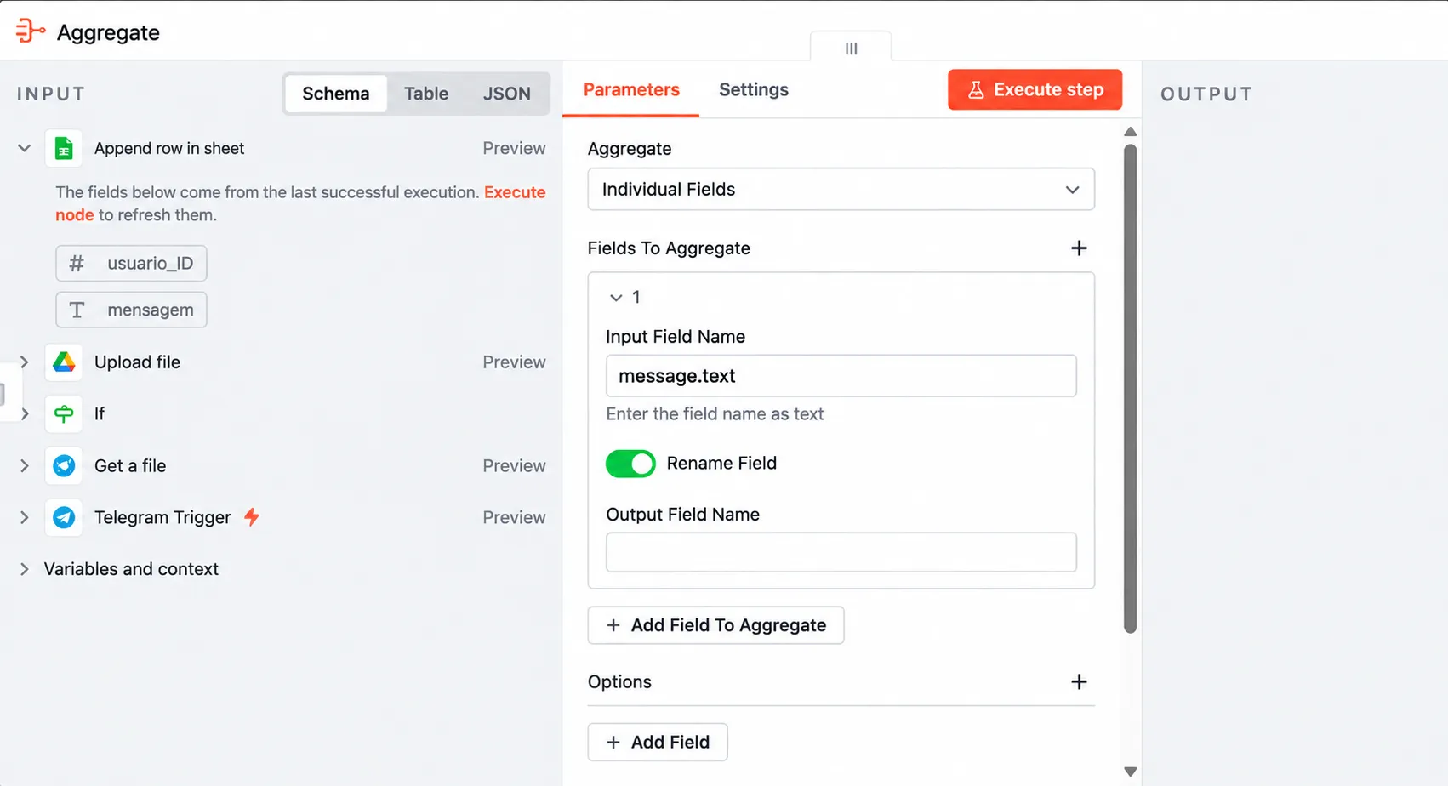Click the Execute step button

coord(1035,89)
